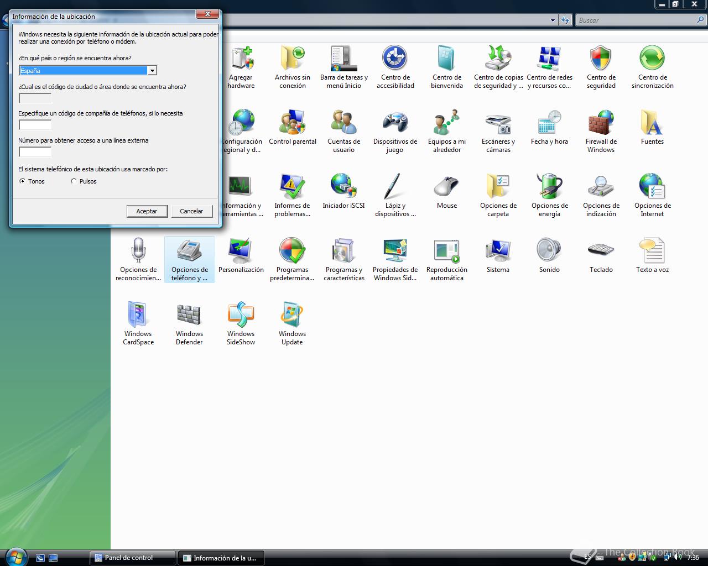Open Iniciador iSCSI

(x=344, y=191)
